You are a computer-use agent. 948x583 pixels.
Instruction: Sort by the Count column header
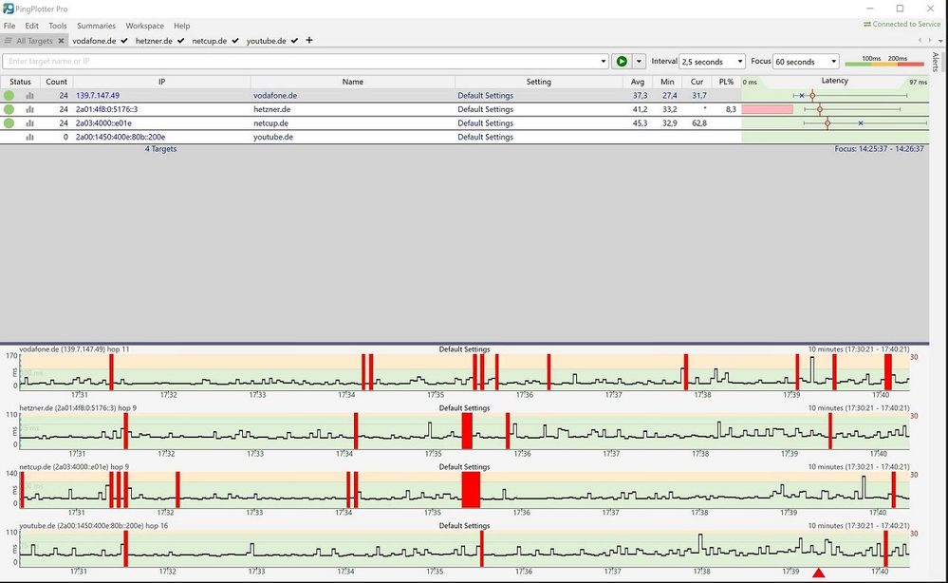click(56, 82)
